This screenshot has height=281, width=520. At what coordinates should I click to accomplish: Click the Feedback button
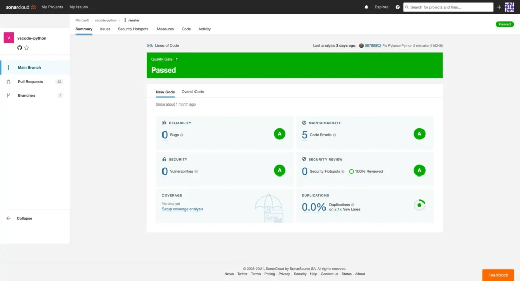pyautogui.click(x=498, y=275)
